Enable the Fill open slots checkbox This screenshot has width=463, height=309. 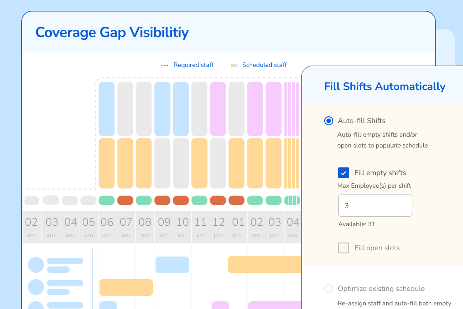344,248
